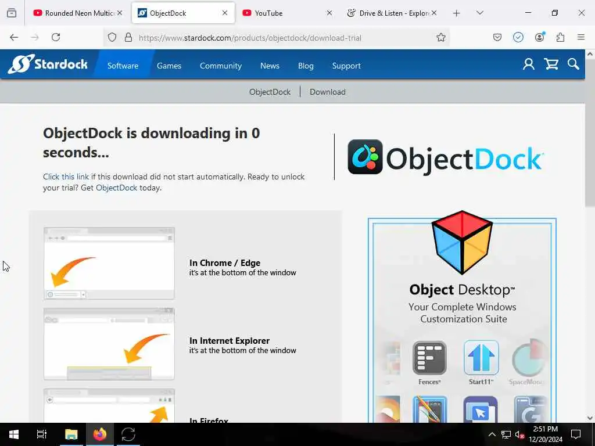The image size is (595, 446).
Task: Open tracking protection shield icon
Action: (112, 37)
